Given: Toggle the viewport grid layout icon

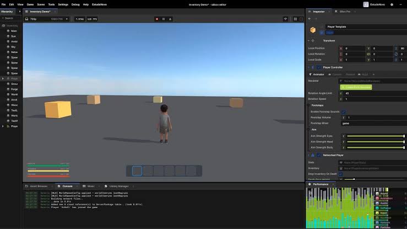Looking at the screenshot, I should point(295,19).
